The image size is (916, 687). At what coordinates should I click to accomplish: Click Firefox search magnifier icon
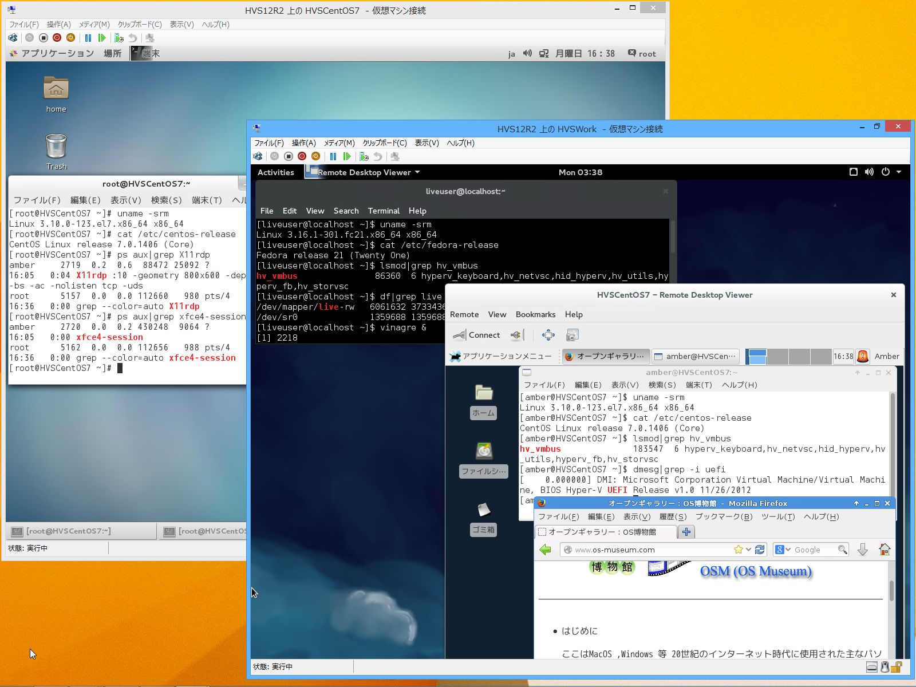tap(842, 550)
